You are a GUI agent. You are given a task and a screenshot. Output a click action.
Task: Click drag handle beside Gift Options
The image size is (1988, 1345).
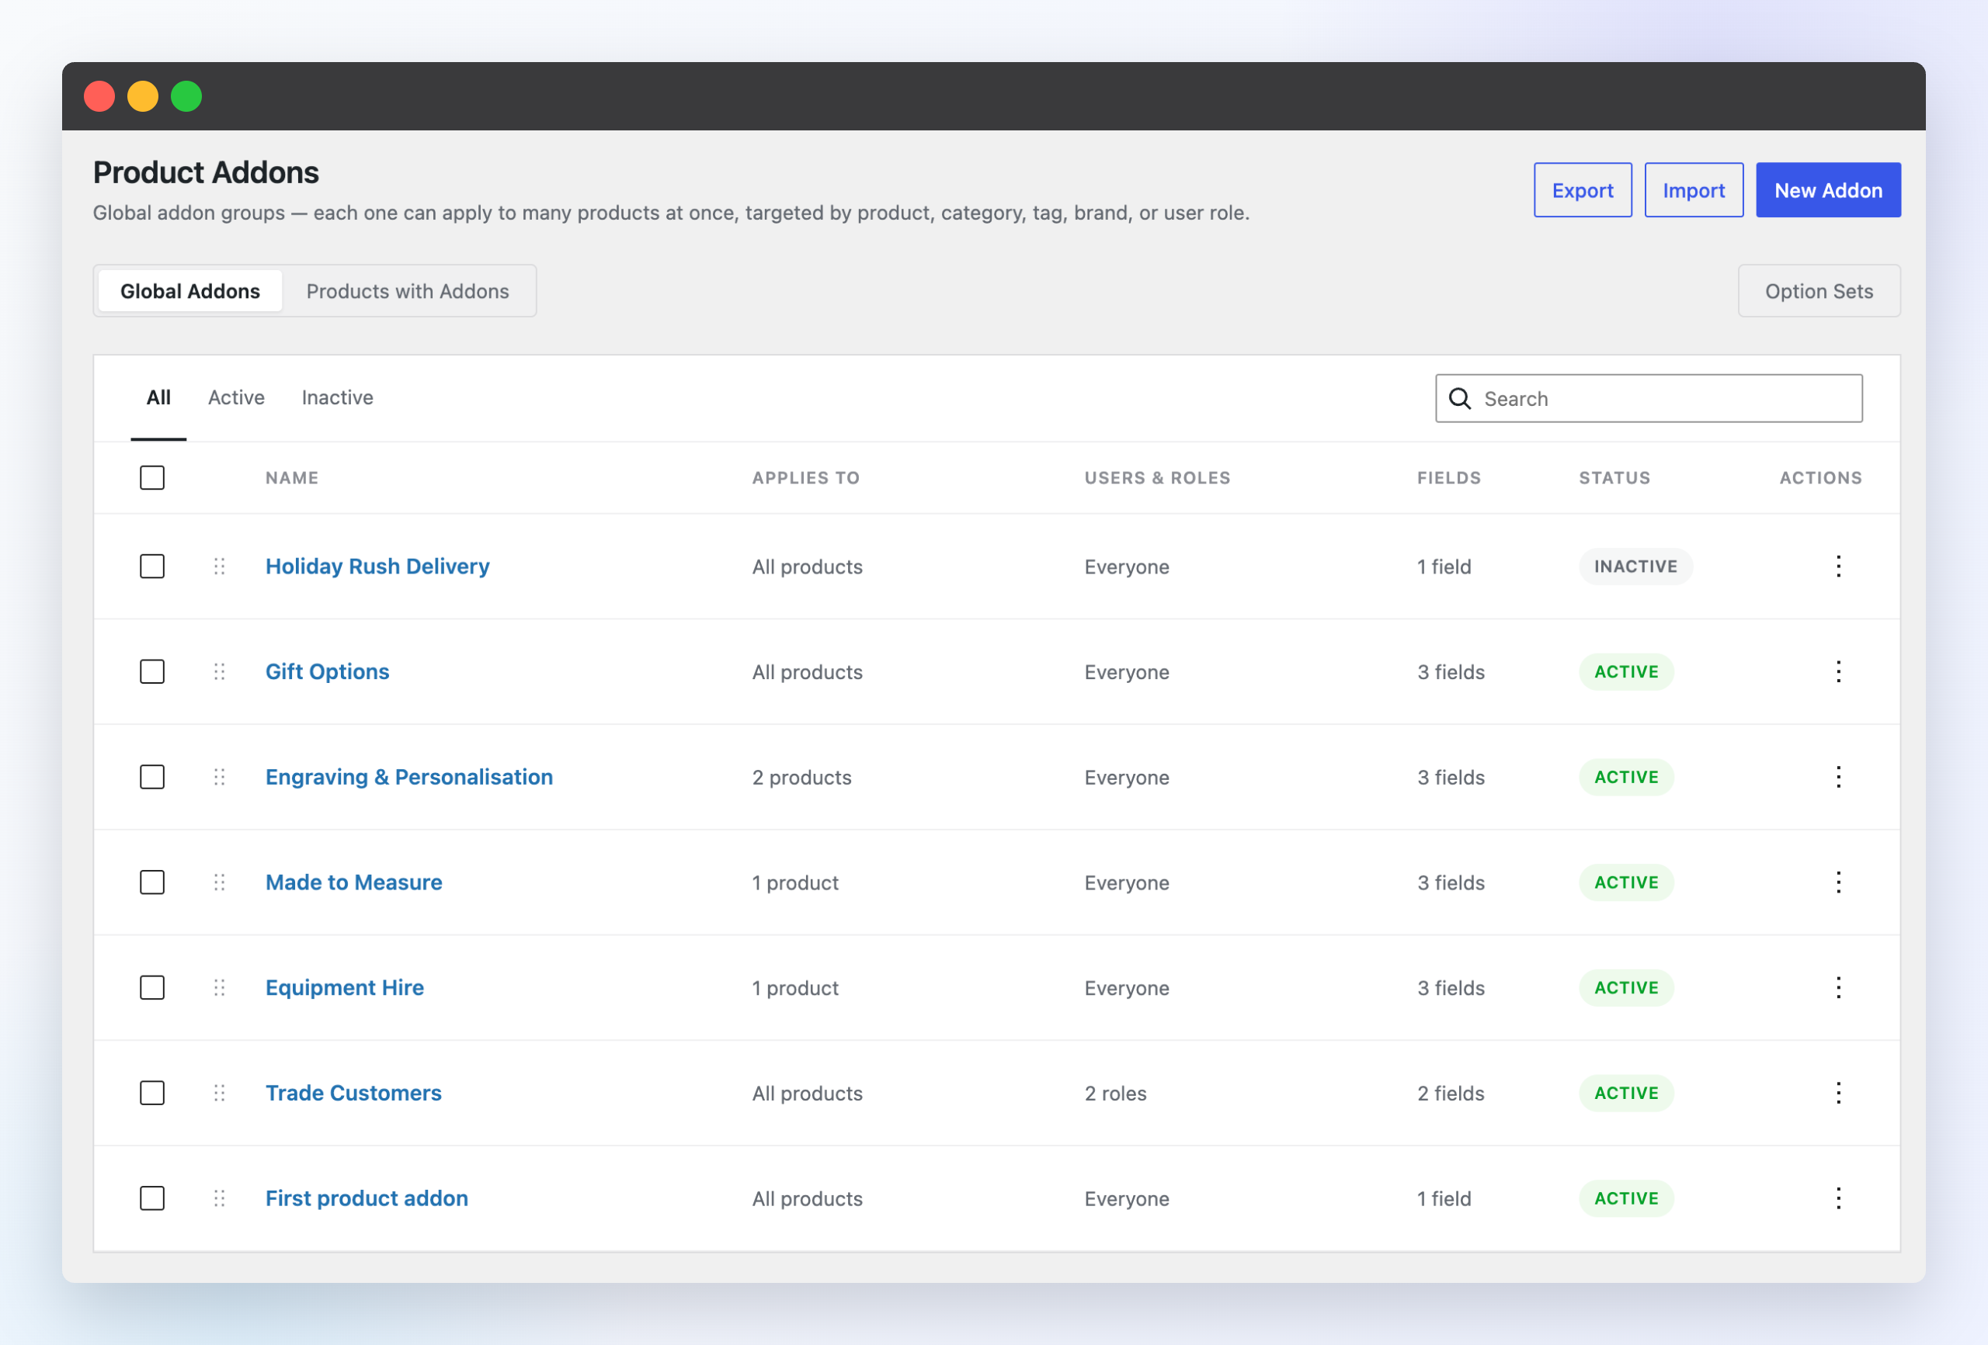click(x=219, y=671)
